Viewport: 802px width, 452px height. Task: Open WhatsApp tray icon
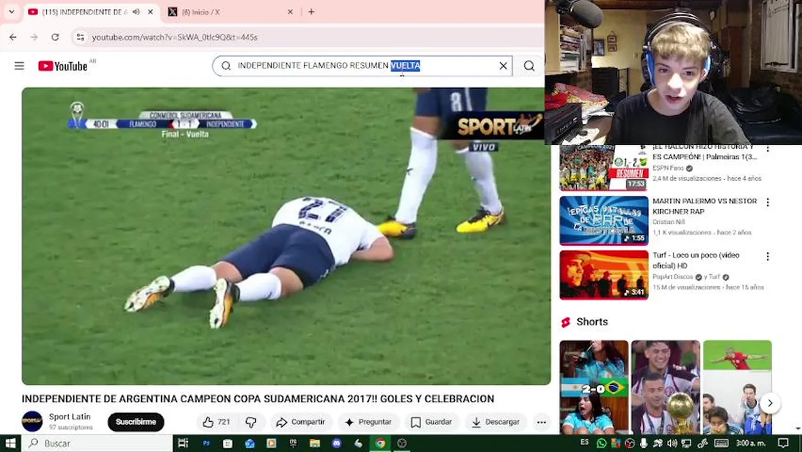[x=601, y=443]
